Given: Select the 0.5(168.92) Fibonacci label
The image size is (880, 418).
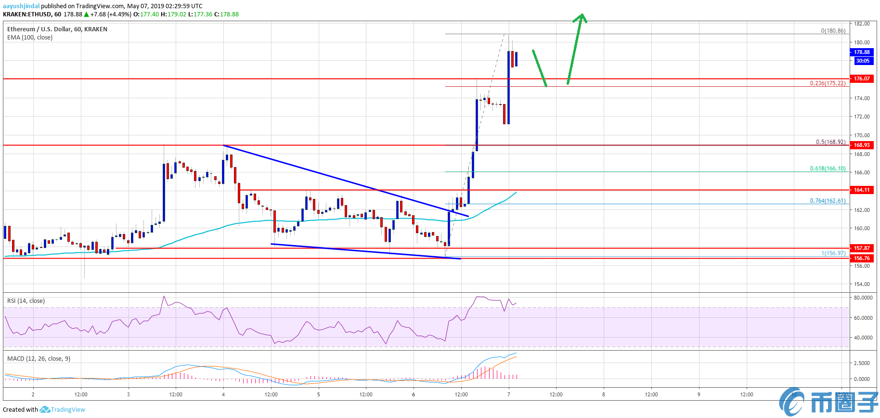Looking at the screenshot, I should (830, 142).
